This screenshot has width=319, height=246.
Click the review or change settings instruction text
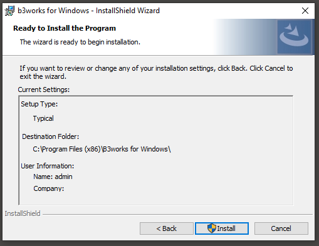[156, 73]
